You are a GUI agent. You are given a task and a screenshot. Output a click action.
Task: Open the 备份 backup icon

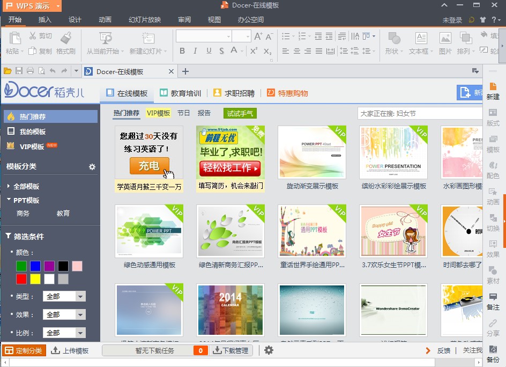[x=493, y=354]
